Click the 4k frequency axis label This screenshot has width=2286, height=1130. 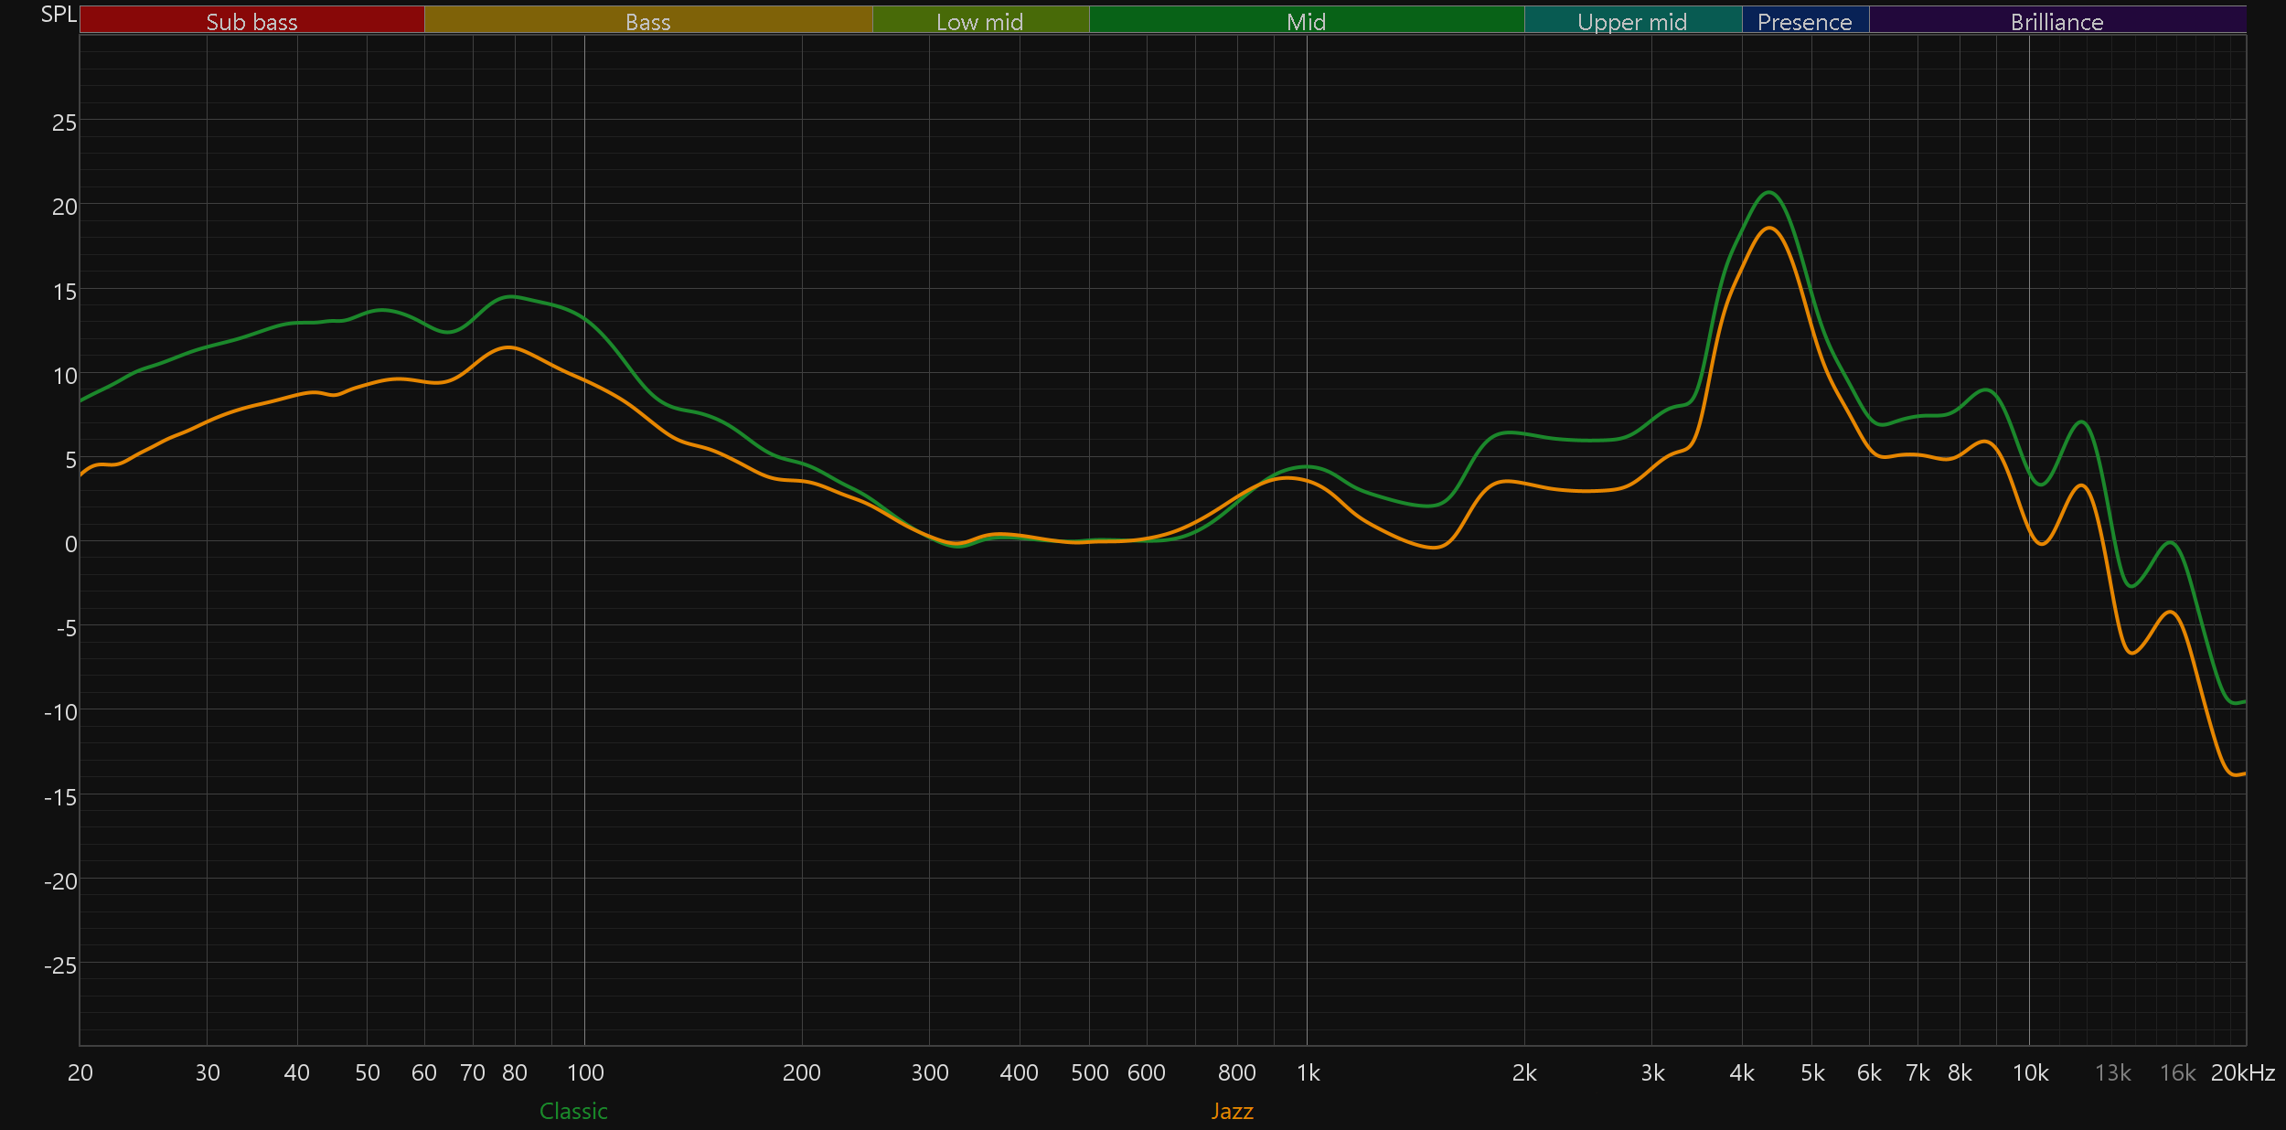point(1741,1072)
